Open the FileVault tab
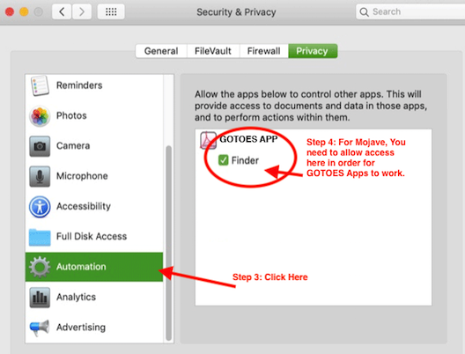 pyautogui.click(x=213, y=51)
